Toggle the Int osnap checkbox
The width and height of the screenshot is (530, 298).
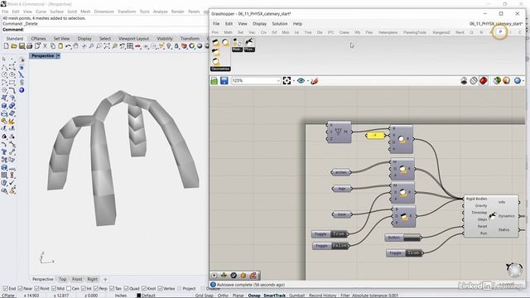point(84,289)
